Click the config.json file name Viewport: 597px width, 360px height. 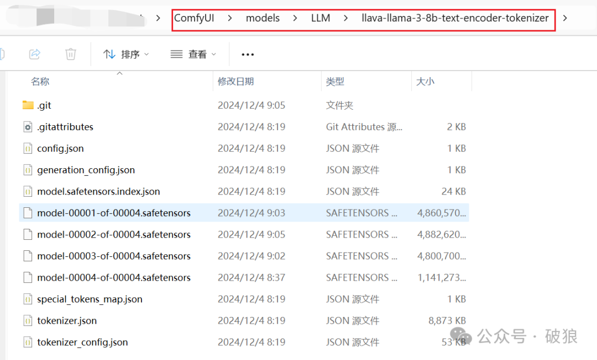tap(61, 148)
